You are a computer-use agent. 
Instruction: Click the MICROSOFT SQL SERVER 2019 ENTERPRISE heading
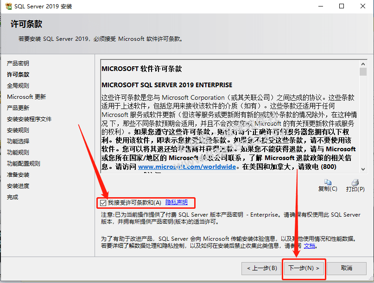pos(167,85)
